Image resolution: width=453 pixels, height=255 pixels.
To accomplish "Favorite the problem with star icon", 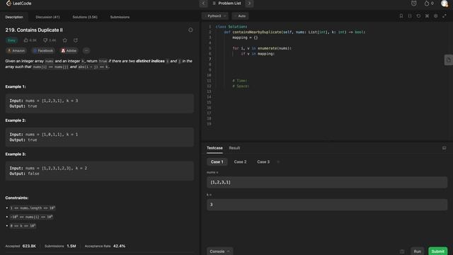I will (64, 40).
